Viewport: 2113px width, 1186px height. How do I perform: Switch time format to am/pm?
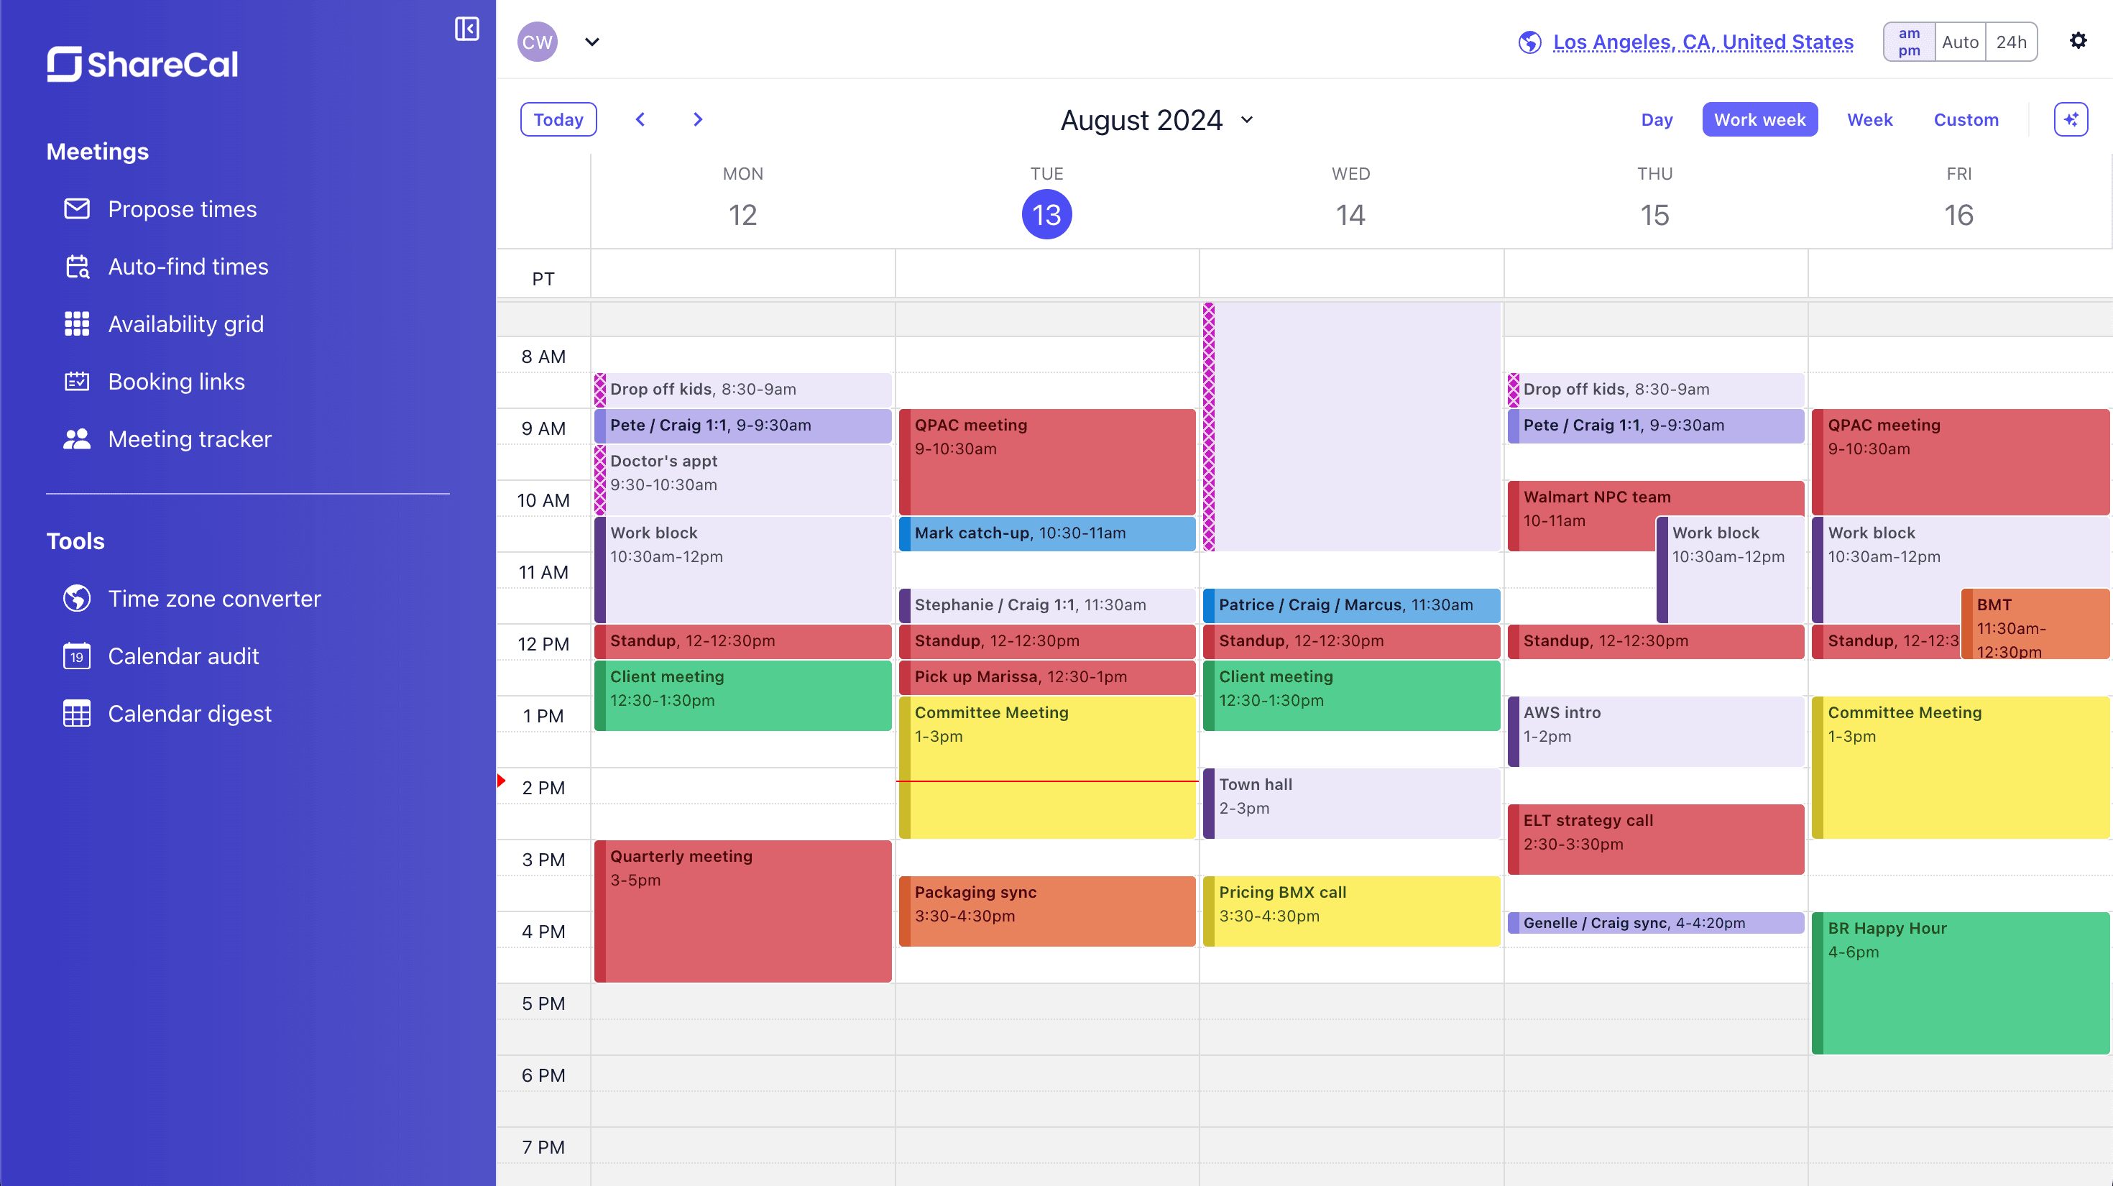[x=1909, y=42]
